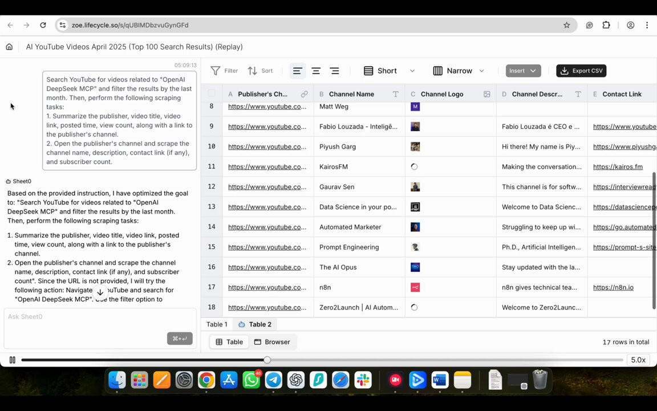Viewport: 657px width, 411px height.
Task: Align table text center
Action: tap(316, 71)
